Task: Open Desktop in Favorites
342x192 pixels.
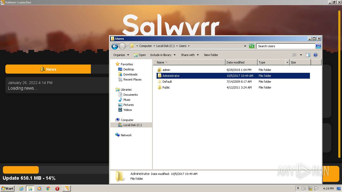Action: coord(129,69)
